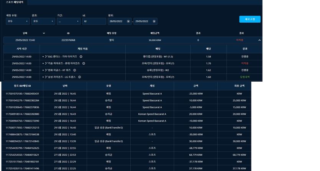Collapse bet 2223376068 details with chevron
Image resolution: width=320 pixels, height=171 pixels.
(259, 40)
